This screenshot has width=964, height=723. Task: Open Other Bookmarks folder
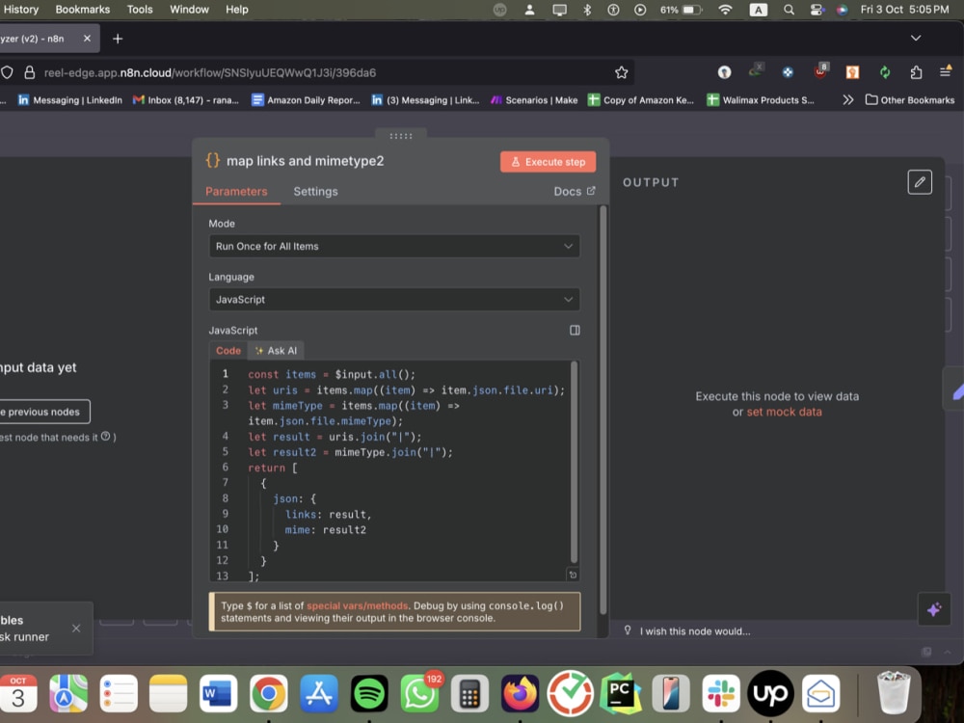[x=910, y=99]
